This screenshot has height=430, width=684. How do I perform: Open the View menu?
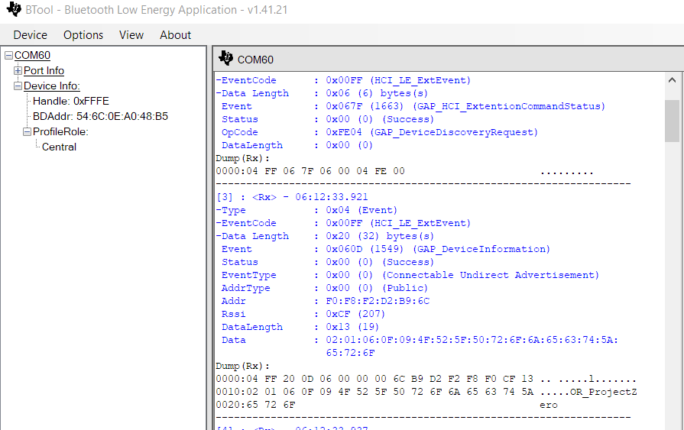click(131, 35)
